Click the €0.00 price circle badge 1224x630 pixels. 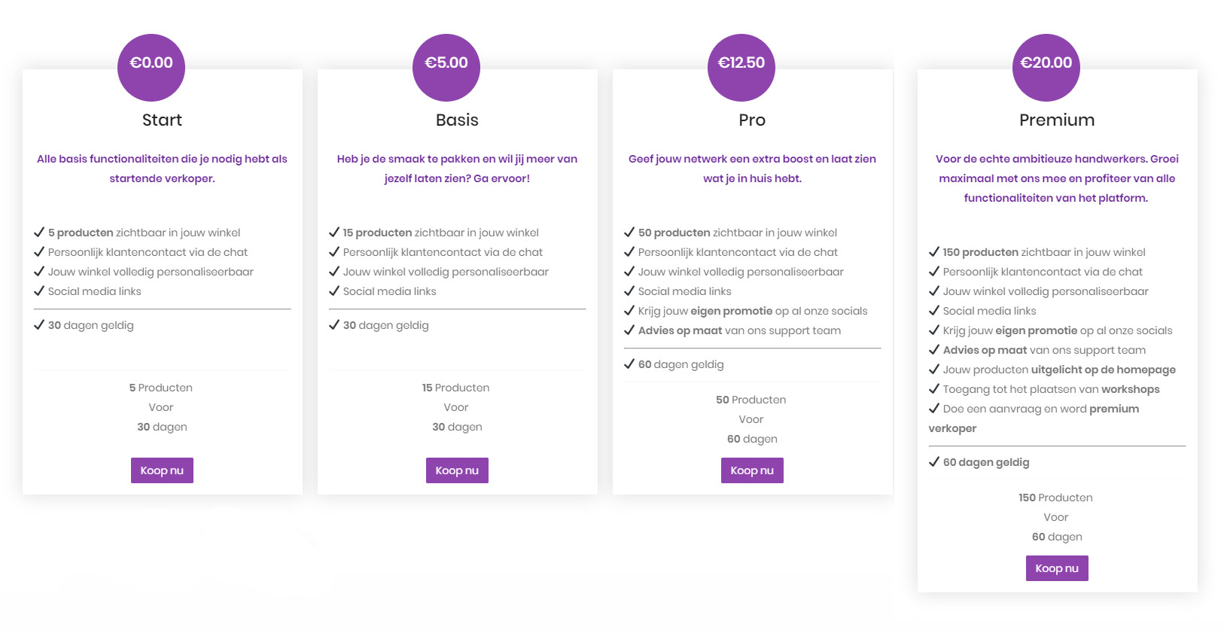(x=151, y=68)
